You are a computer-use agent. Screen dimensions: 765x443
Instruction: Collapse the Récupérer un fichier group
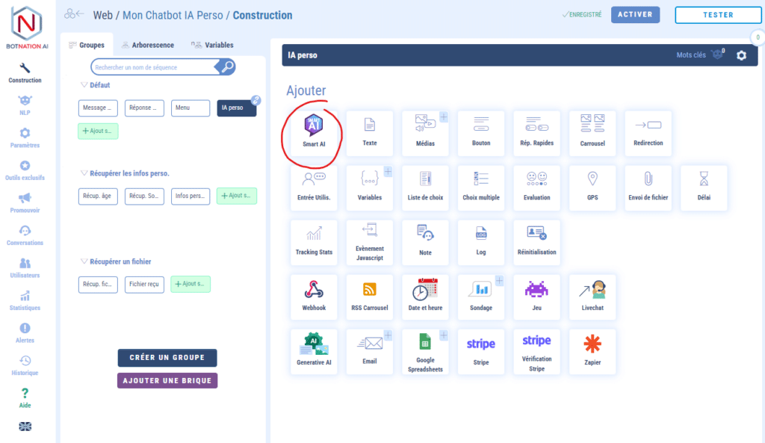tap(84, 261)
